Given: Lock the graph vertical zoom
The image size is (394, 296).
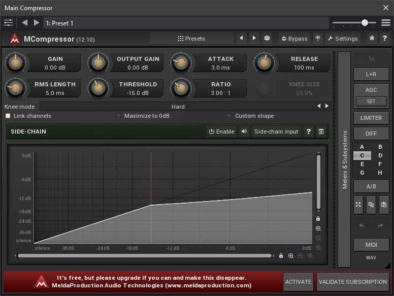Looking at the screenshot, I should coord(318,219).
